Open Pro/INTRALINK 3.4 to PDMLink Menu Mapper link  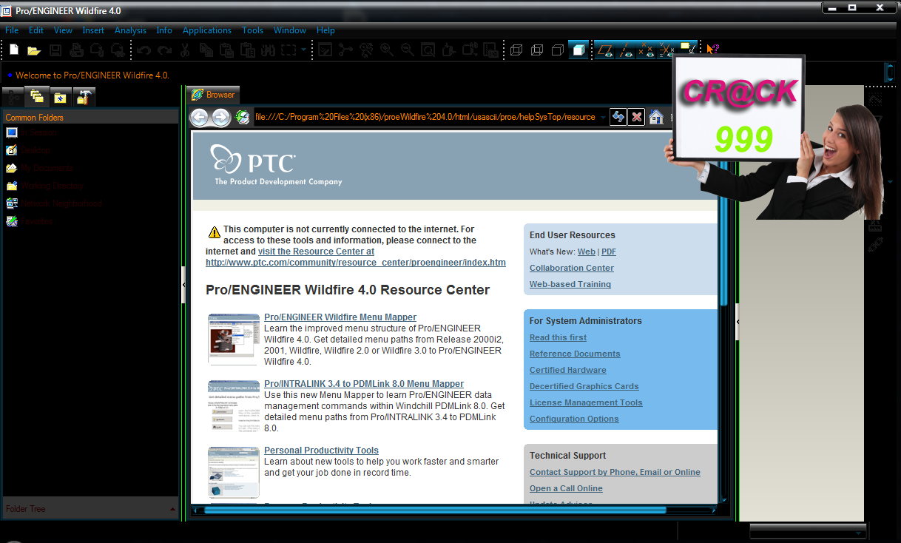(x=364, y=384)
